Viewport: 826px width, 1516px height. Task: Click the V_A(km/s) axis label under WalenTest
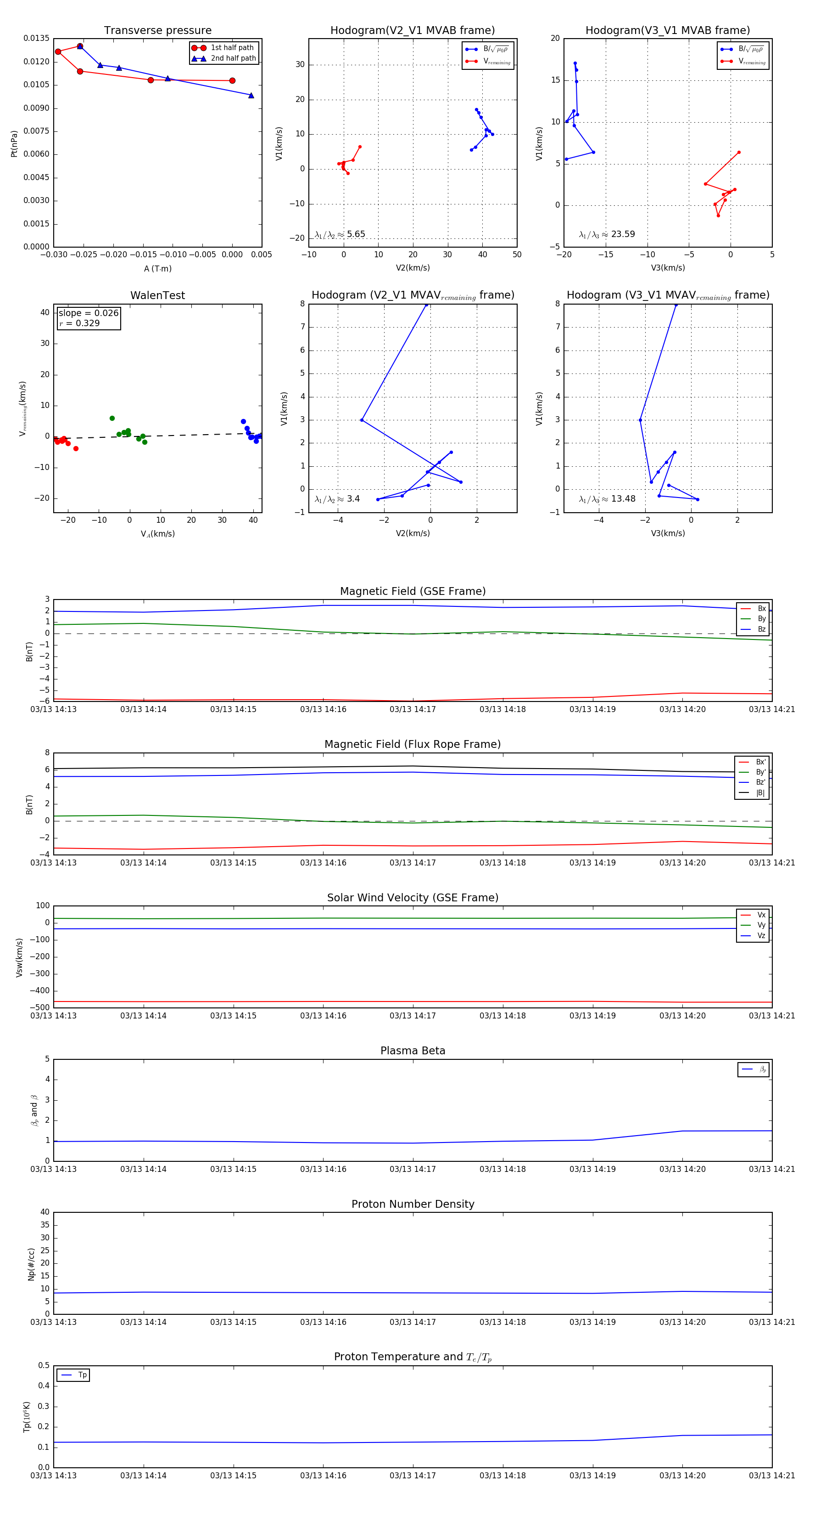click(157, 534)
